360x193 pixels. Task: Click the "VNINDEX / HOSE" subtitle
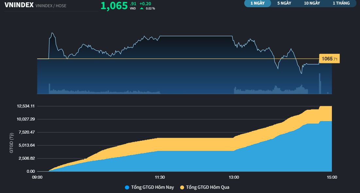point(52,6)
